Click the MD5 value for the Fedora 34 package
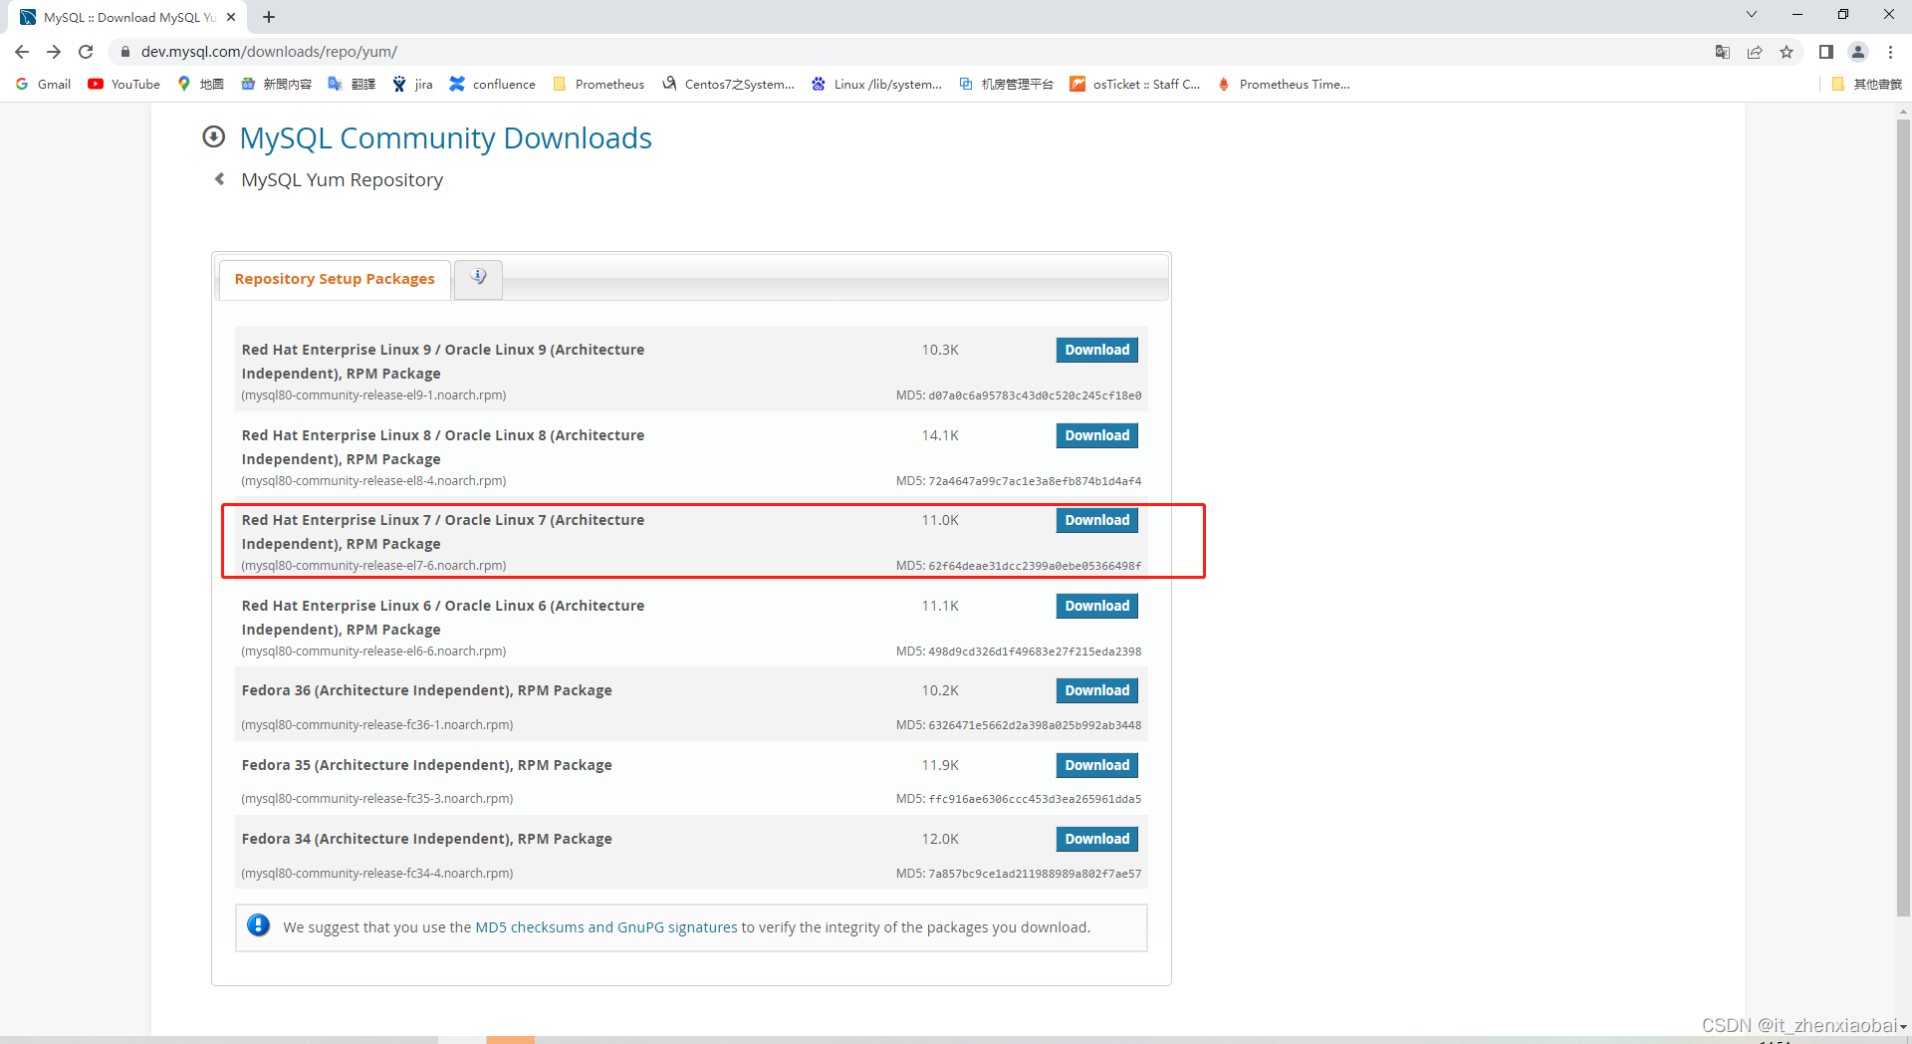Image resolution: width=1912 pixels, height=1044 pixels. point(1035,874)
